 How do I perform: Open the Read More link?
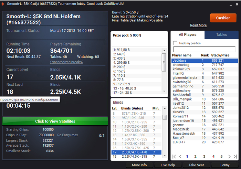198,25
